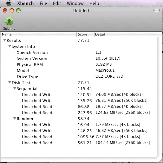Click the Detail column header
Screen dimensions: 163x163
[126, 34]
